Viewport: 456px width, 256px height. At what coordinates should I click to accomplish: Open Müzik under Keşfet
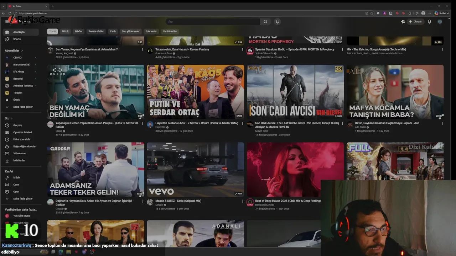click(x=21, y=177)
